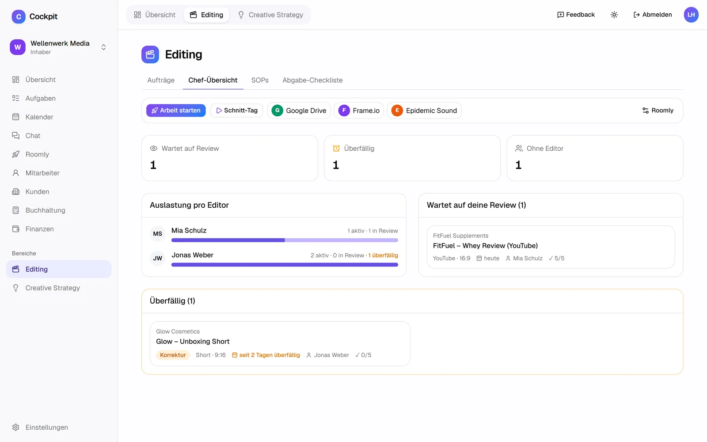
Task: Click Mia Schulz's MS avatar
Action: (158, 234)
